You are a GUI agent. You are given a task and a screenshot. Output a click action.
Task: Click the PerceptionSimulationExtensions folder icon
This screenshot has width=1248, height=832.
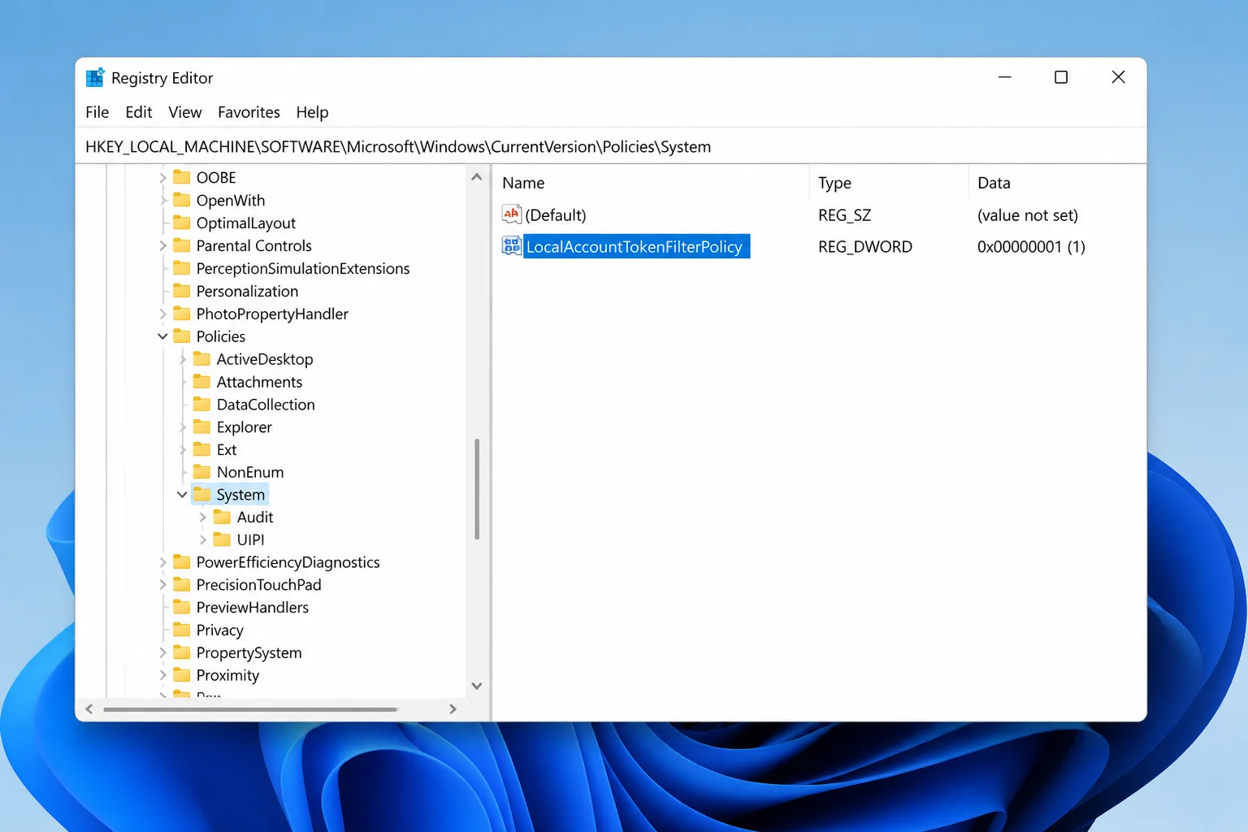(182, 268)
